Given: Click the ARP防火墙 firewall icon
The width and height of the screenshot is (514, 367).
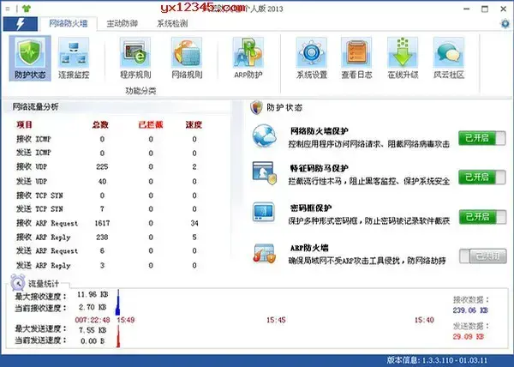Looking at the screenshot, I should pyautogui.click(x=264, y=253).
